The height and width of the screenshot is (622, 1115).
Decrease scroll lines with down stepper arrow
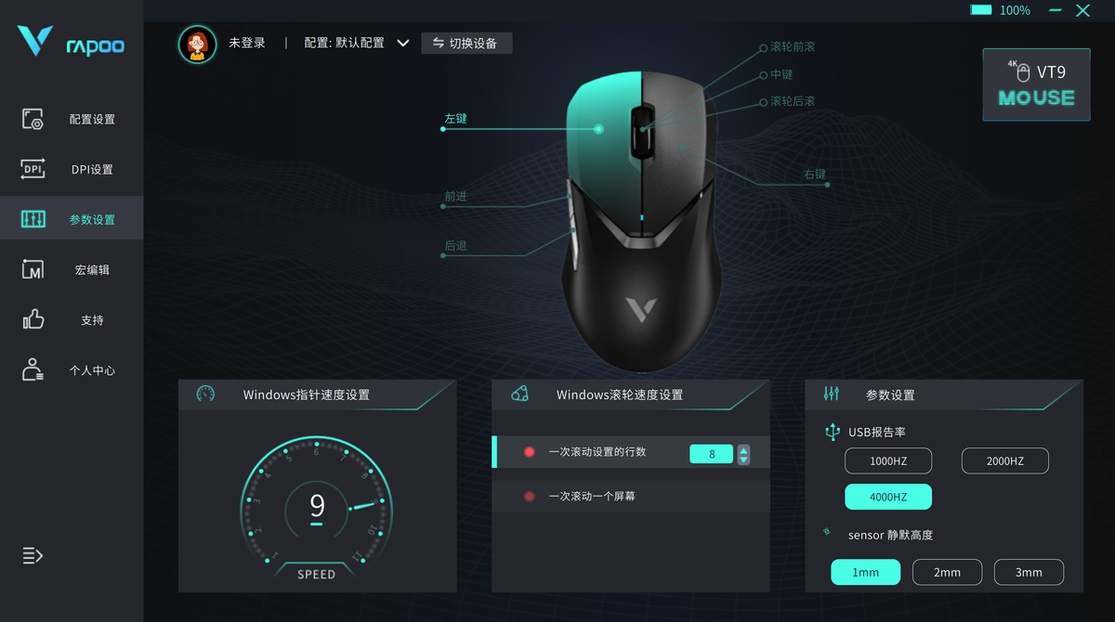tap(743, 459)
